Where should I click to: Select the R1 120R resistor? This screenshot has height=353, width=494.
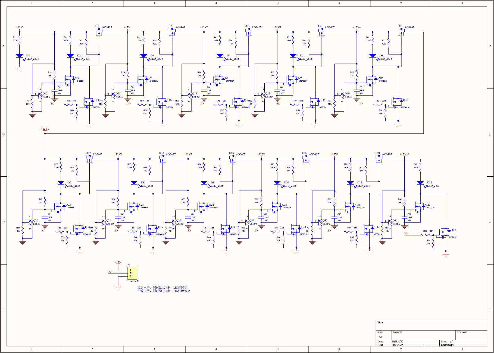(x=19, y=41)
